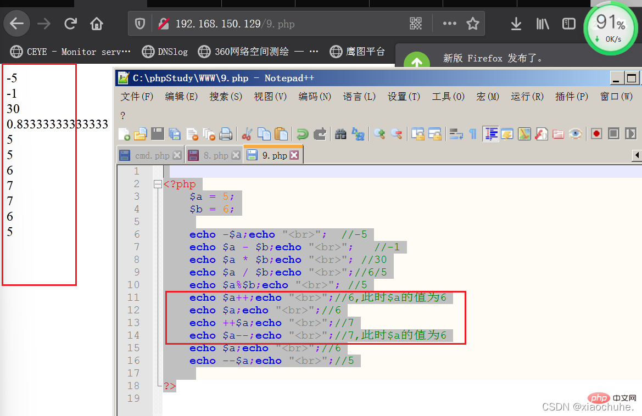
Task: Click the Firefox address bar URL
Action: pos(235,24)
